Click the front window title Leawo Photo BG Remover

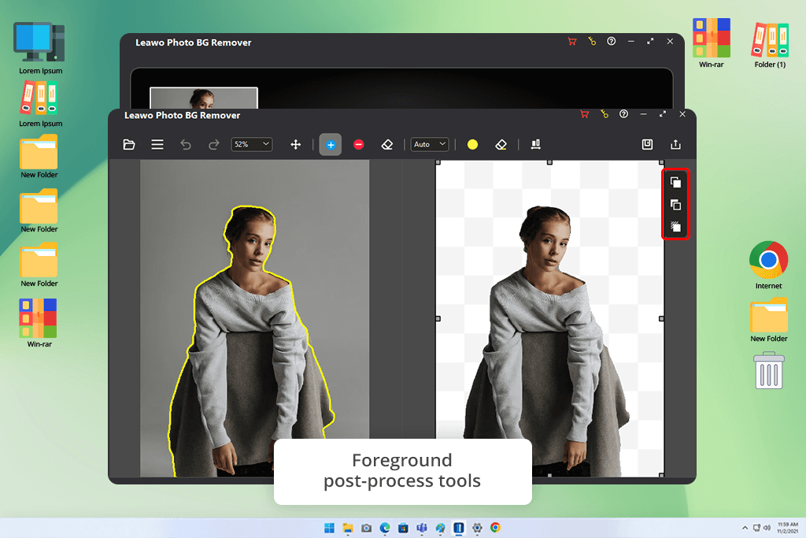[182, 115]
